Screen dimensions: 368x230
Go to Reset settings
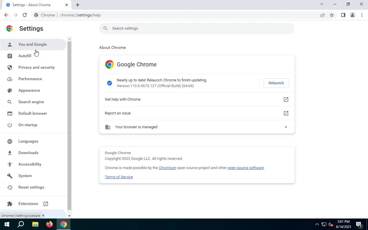(x=33, y=187)
